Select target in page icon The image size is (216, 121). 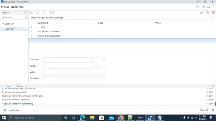coord(98,66)
